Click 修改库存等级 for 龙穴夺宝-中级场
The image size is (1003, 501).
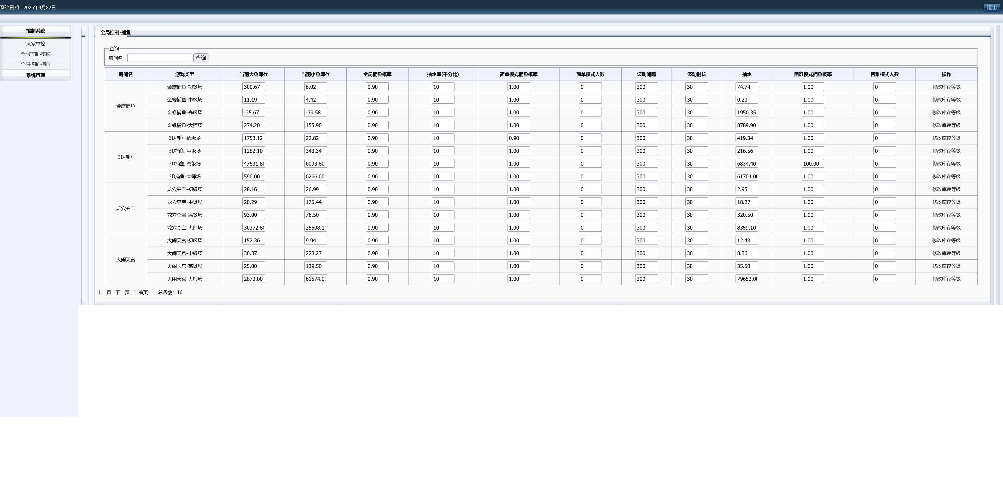coord(946,202)
